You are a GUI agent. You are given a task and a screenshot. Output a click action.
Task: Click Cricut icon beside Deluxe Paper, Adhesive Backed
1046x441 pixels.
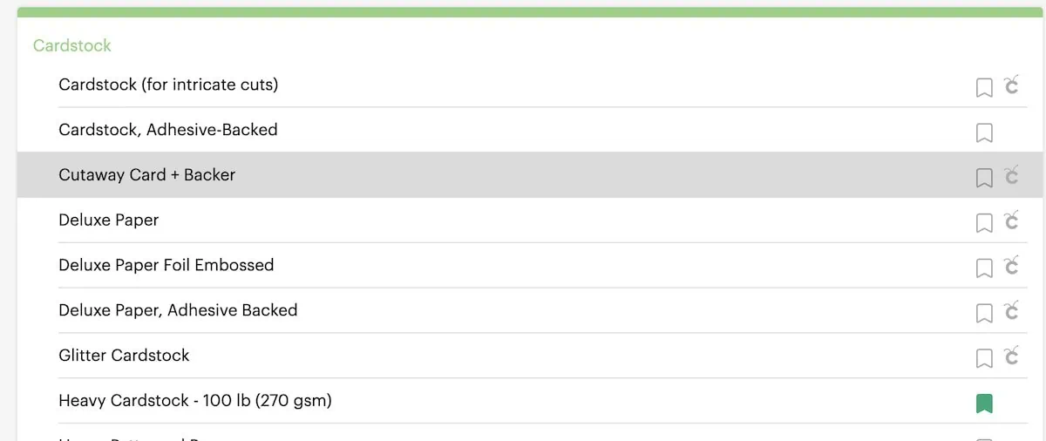pos(1011,310)
